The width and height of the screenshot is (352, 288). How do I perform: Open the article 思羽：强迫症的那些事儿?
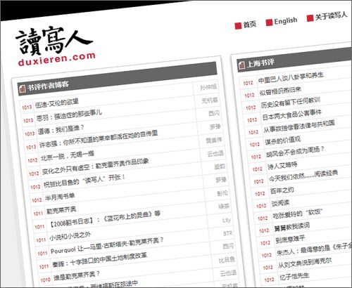click(69, 114)
